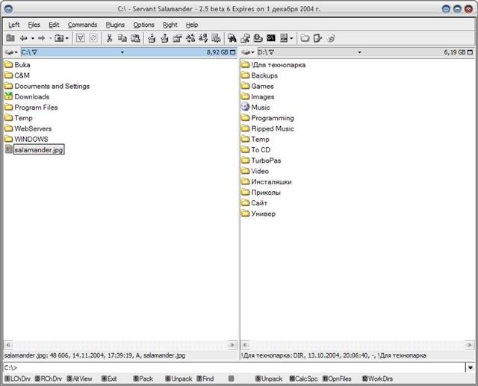Viewport: 478px width, 386px height.
Task: Click the funnel filter icon in toolbar
Action: tap(81, 37)
